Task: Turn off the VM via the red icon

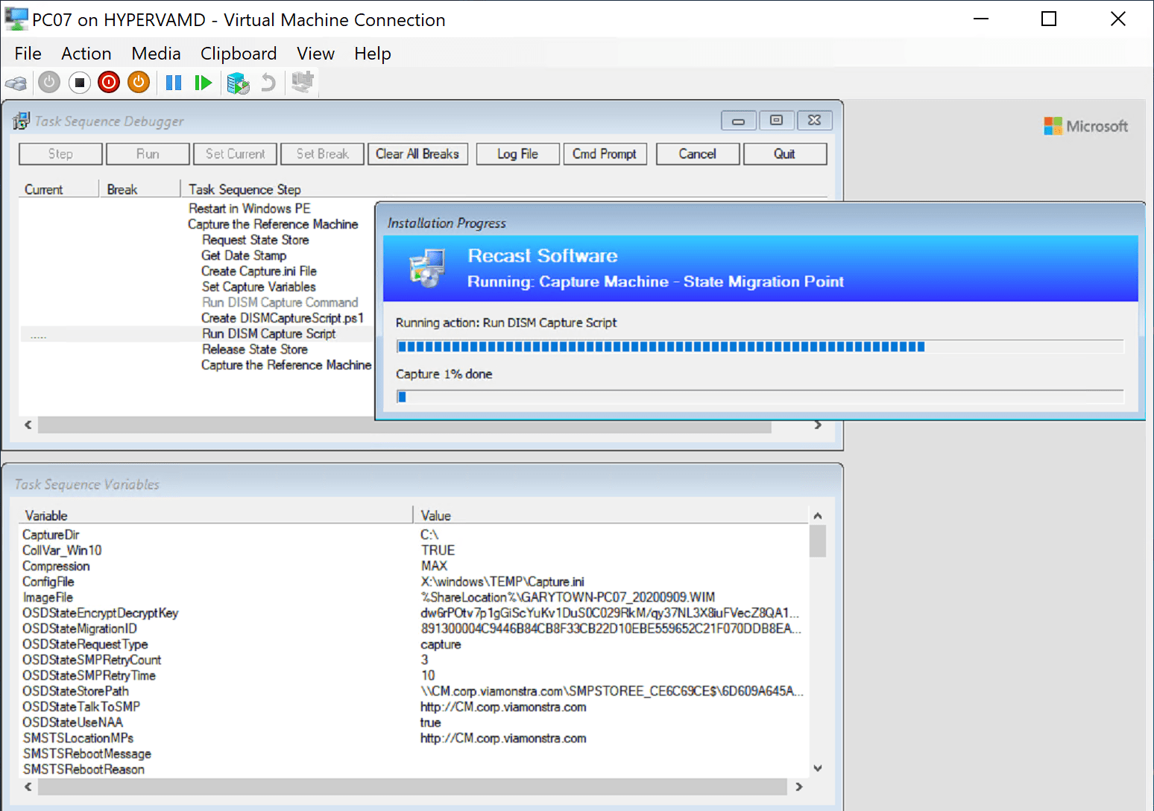Action: (x=108, y=82)
